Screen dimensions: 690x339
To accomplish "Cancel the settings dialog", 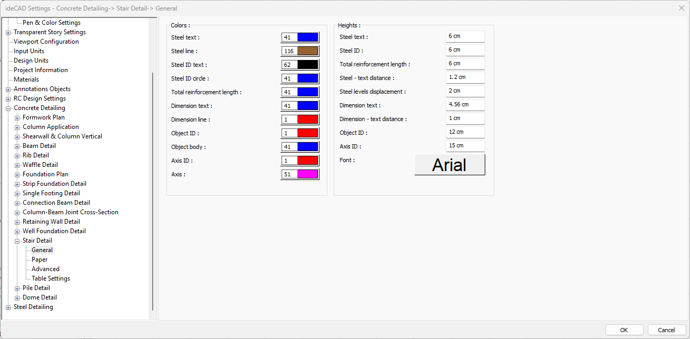I will [666, 330].
